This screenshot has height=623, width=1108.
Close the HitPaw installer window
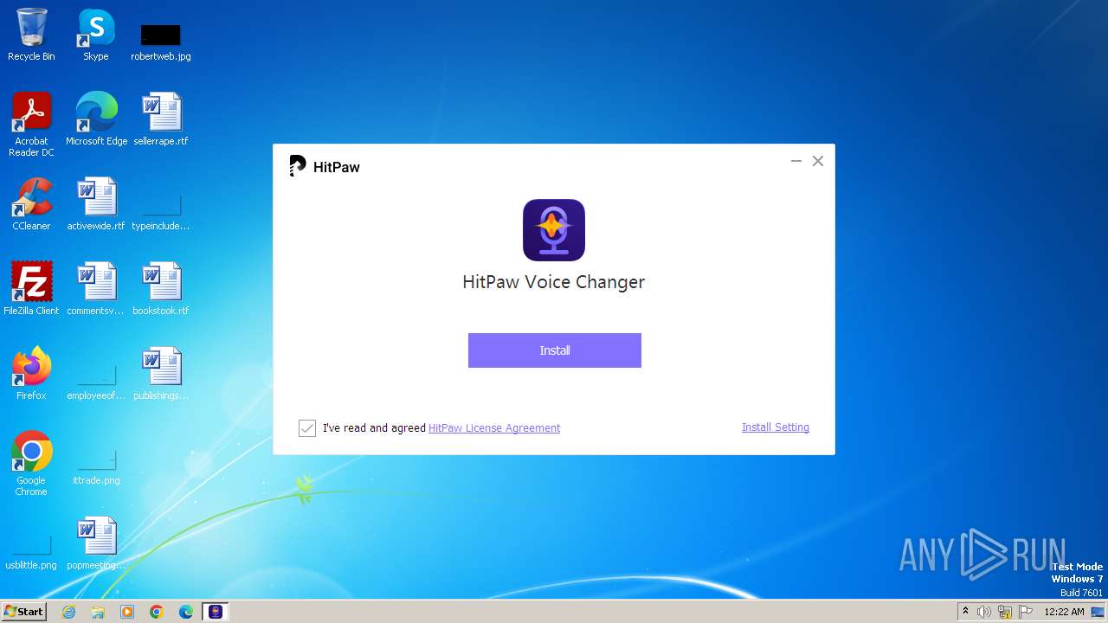coord(818,161)
